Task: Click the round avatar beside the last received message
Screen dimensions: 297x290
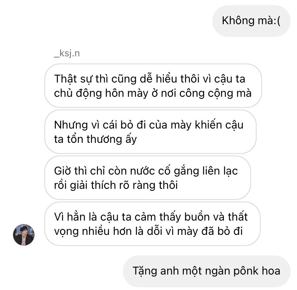Action: point(24,235)
